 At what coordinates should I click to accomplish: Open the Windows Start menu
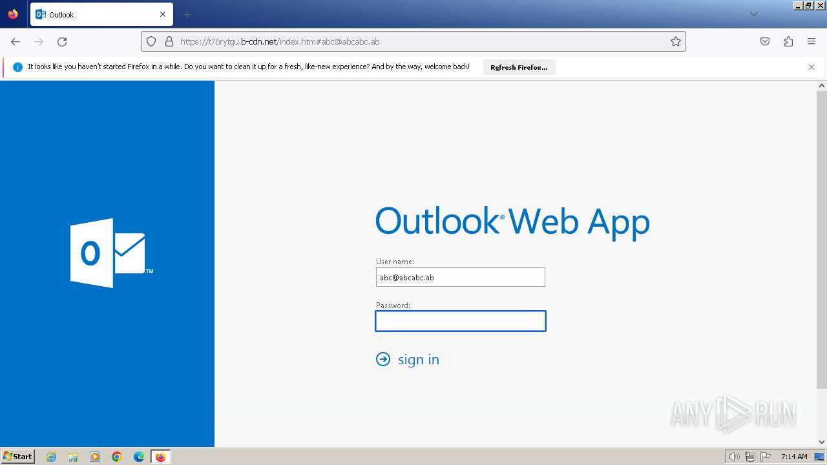[17, 457]
